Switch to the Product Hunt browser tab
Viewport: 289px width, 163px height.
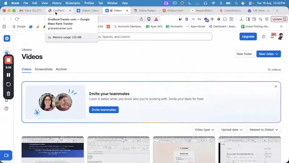(173, 11)
